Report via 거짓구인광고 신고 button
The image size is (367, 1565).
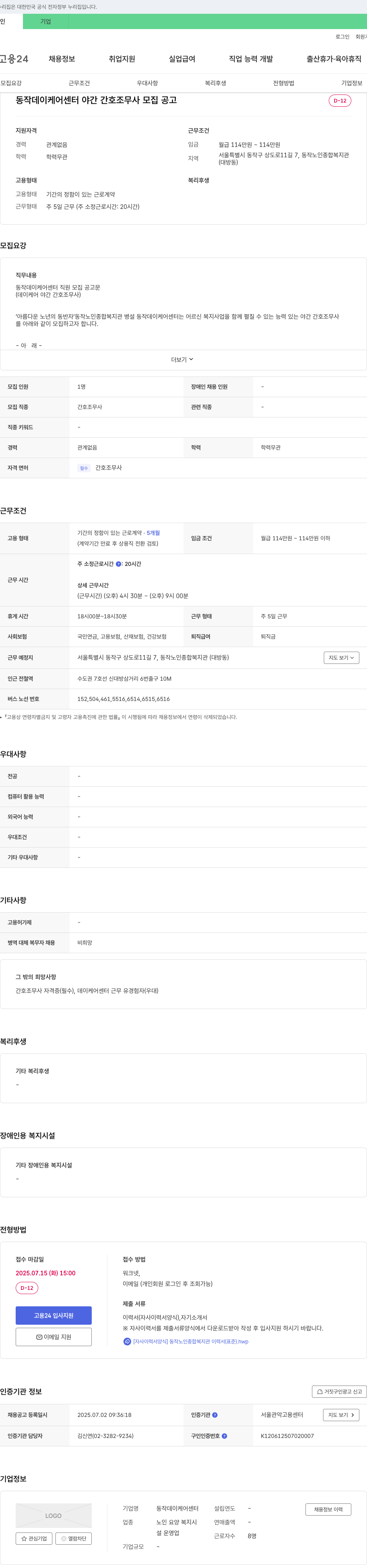click(x=339, y=1392)
